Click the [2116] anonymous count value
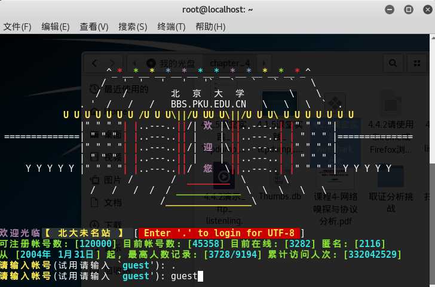This screenshot has height=287, width=435. click(370, 244)
